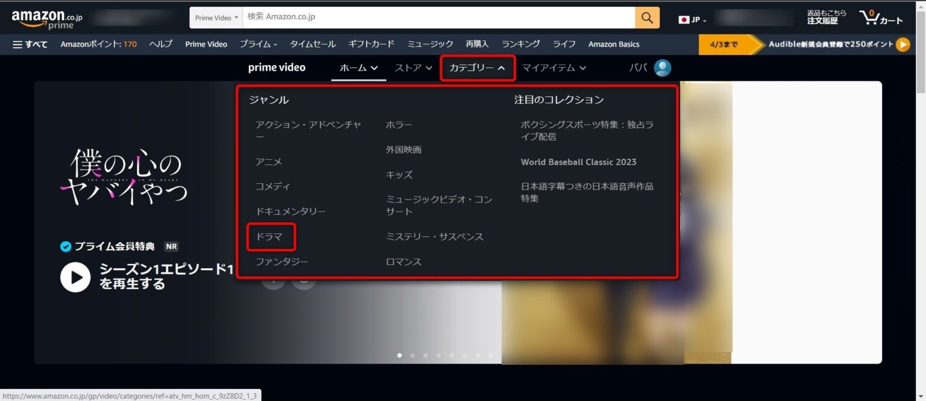Image resolution: width=926 pixels, height=401 pixels.
Task: Open the JP language selector
Action: pyautogui.click(x=691, y=19)
